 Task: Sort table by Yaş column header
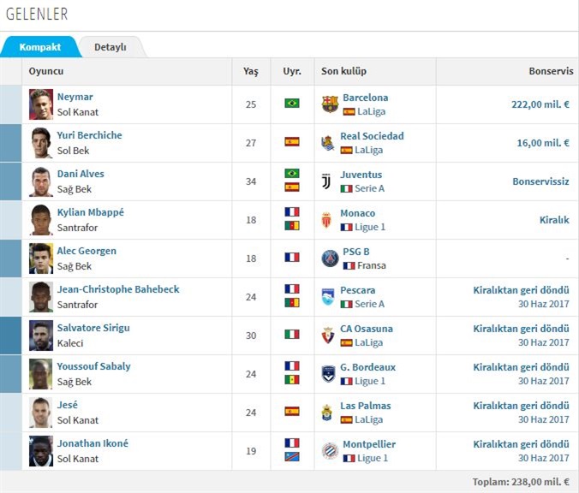click(250, 71)
